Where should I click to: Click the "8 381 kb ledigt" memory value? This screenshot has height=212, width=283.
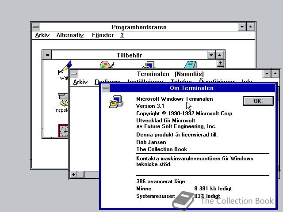click(213, 189)
